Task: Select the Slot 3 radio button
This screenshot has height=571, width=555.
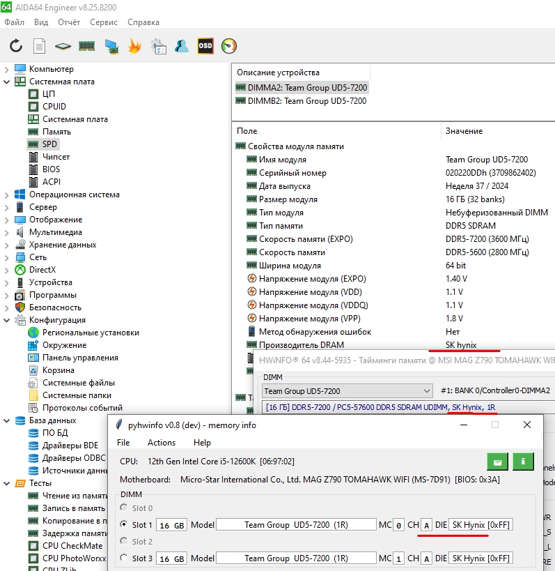Action: tap(124, 558)
